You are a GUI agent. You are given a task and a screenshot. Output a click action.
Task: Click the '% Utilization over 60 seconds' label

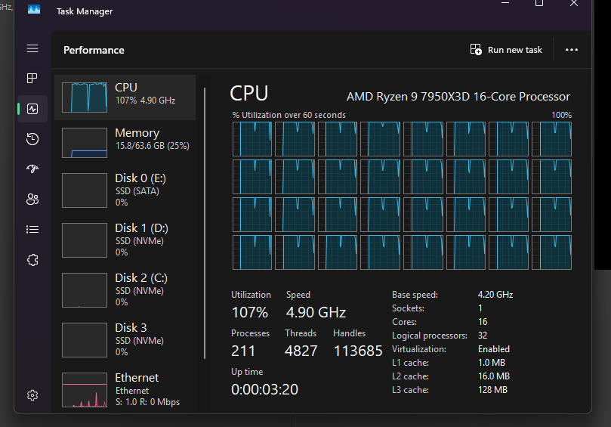pos(289,115)
